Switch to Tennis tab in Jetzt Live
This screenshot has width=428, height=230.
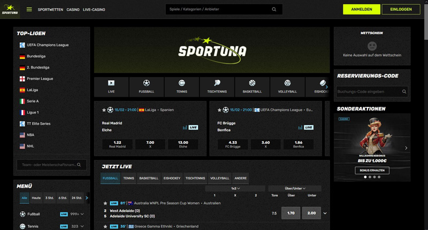(128, 178)
